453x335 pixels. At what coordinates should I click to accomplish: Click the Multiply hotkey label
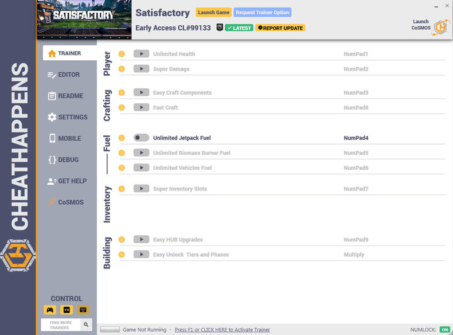click(354, 255)
